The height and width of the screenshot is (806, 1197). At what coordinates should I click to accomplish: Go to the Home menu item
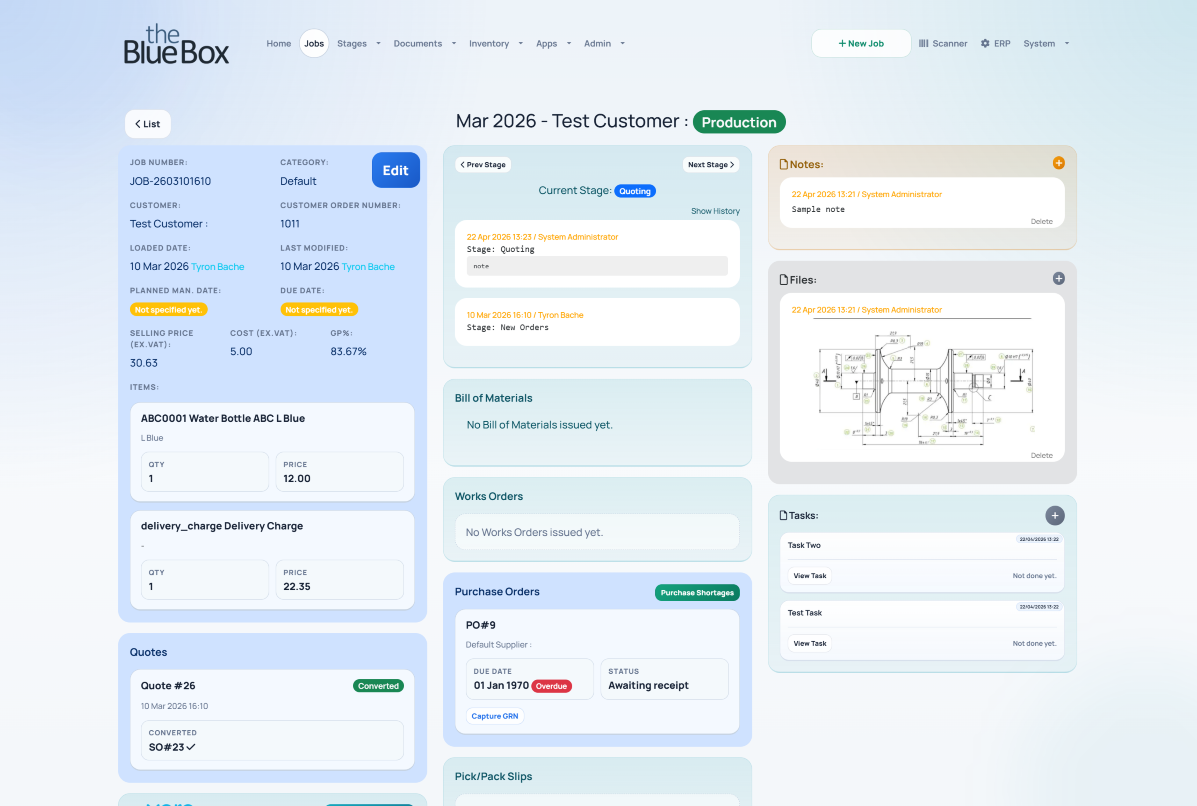pyautogui.click(x=279, y=43)
